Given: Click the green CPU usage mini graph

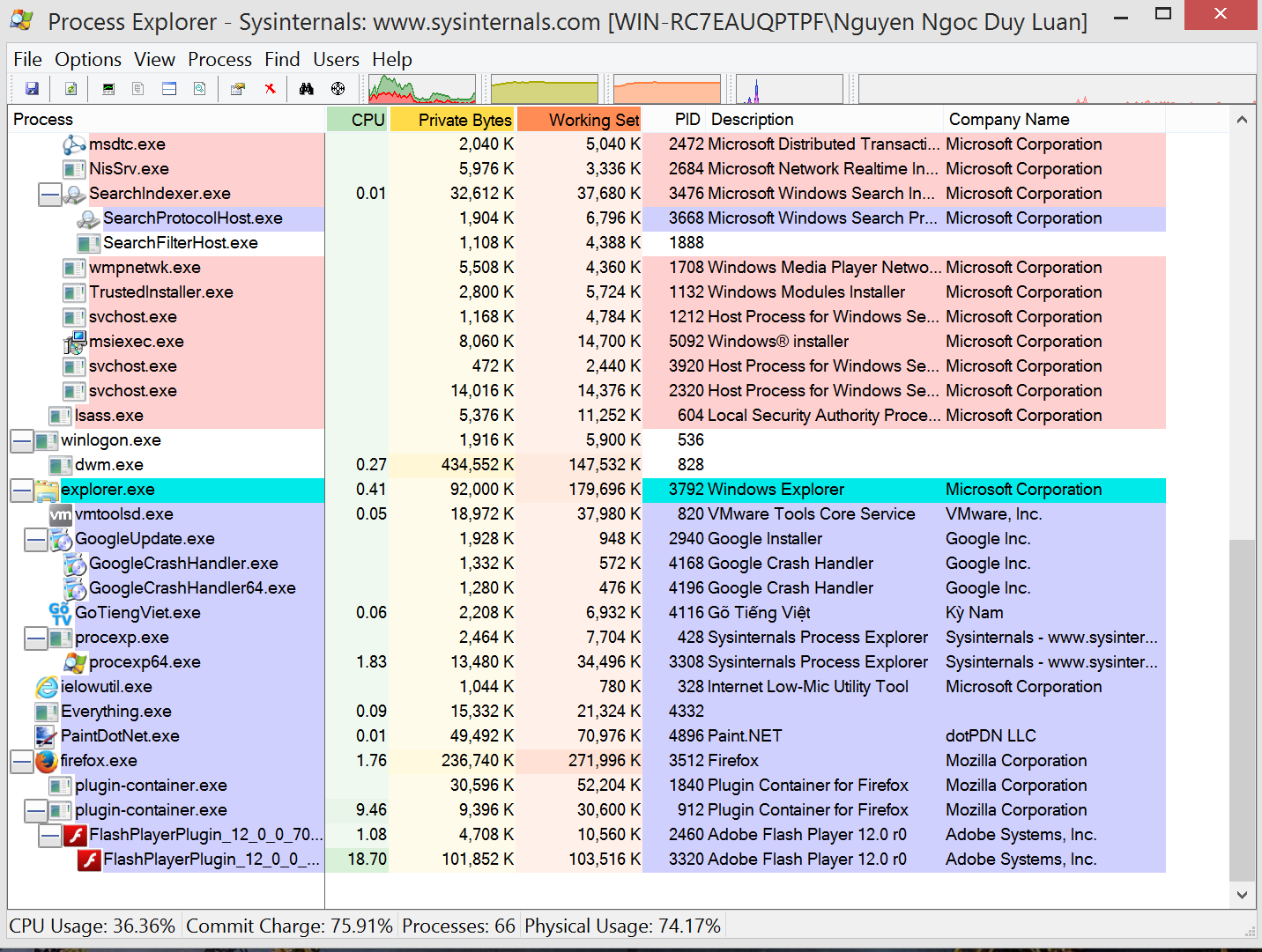Looking at the screenshot, I should [x=422, y=89].
